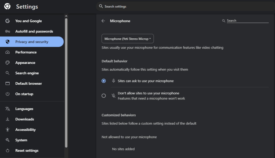Open the Yeti Stereo Microphone device dropdown

click(128, 39)
